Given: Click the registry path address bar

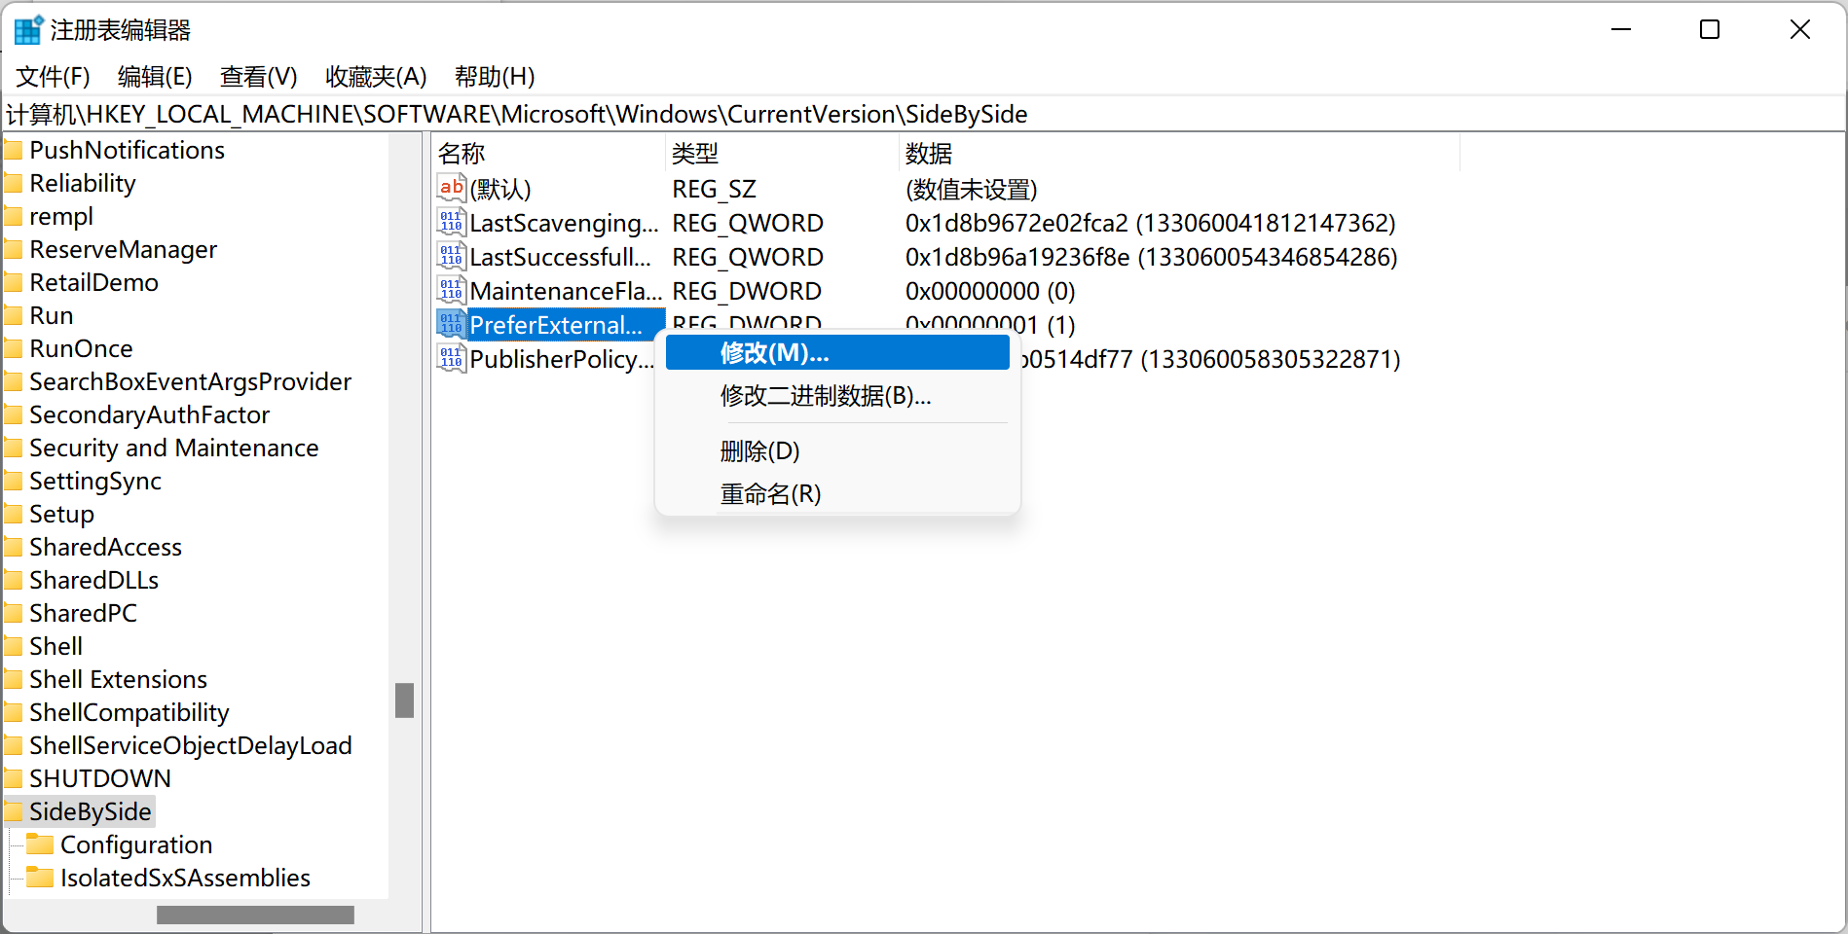Looking at the screenshot, I should (923, 114).
